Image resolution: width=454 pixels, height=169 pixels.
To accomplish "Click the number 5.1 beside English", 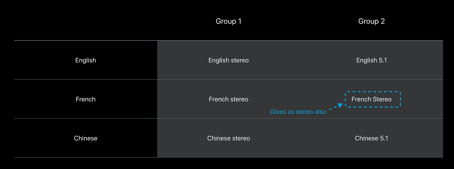I will [x=383, y=60].
